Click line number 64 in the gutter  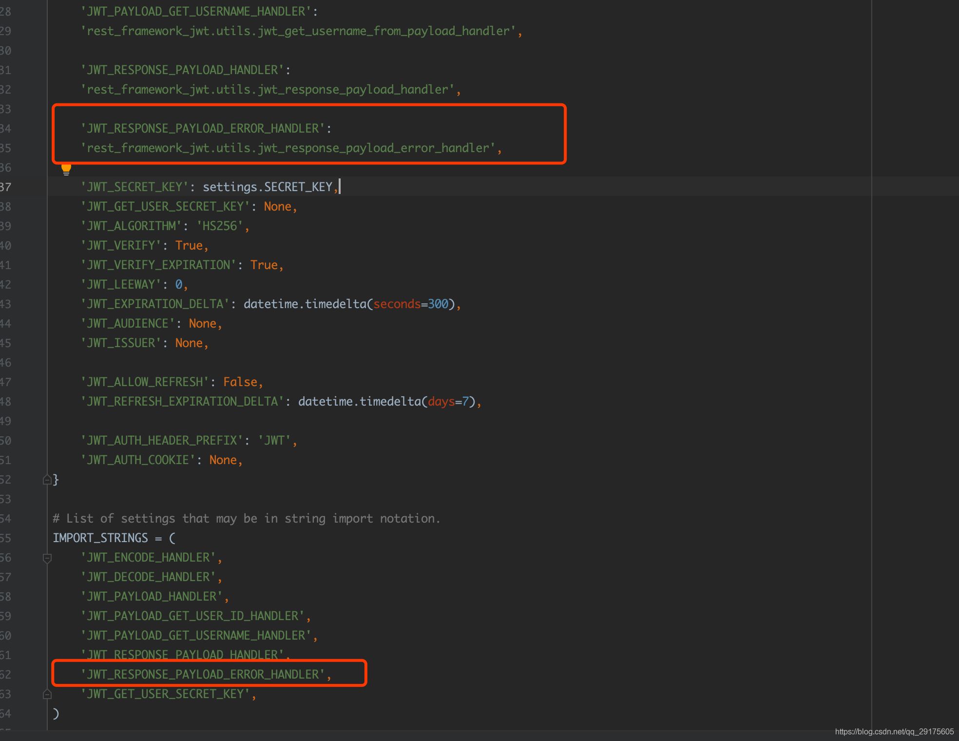pos(7,713)
